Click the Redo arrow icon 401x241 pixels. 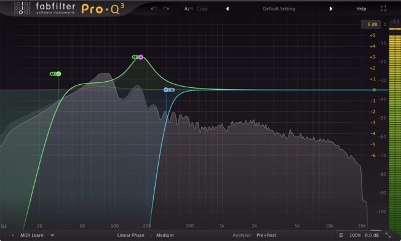coord(166,9)
